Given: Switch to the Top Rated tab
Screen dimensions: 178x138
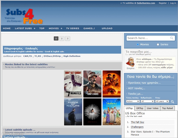Looking at the screenshot, I should (x=167, y=108).
